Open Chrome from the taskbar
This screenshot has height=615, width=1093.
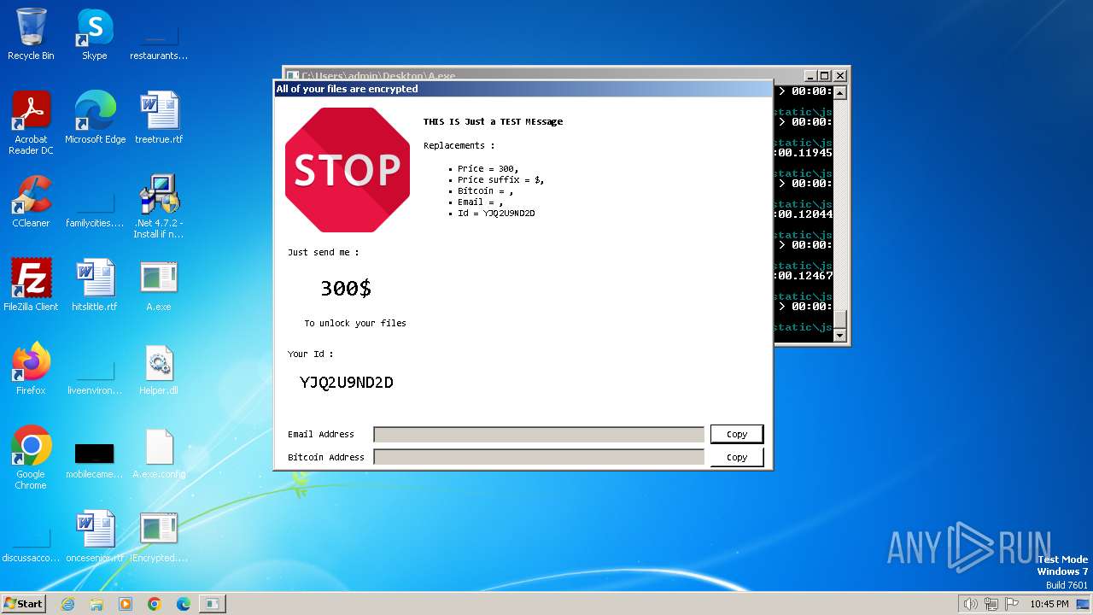pos(155,604)
